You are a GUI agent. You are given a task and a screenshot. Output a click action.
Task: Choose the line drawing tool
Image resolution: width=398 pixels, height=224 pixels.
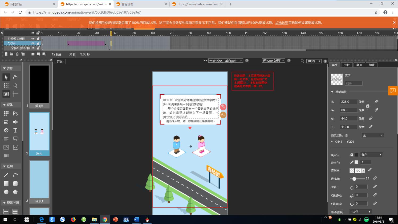(x=6, y=175)
